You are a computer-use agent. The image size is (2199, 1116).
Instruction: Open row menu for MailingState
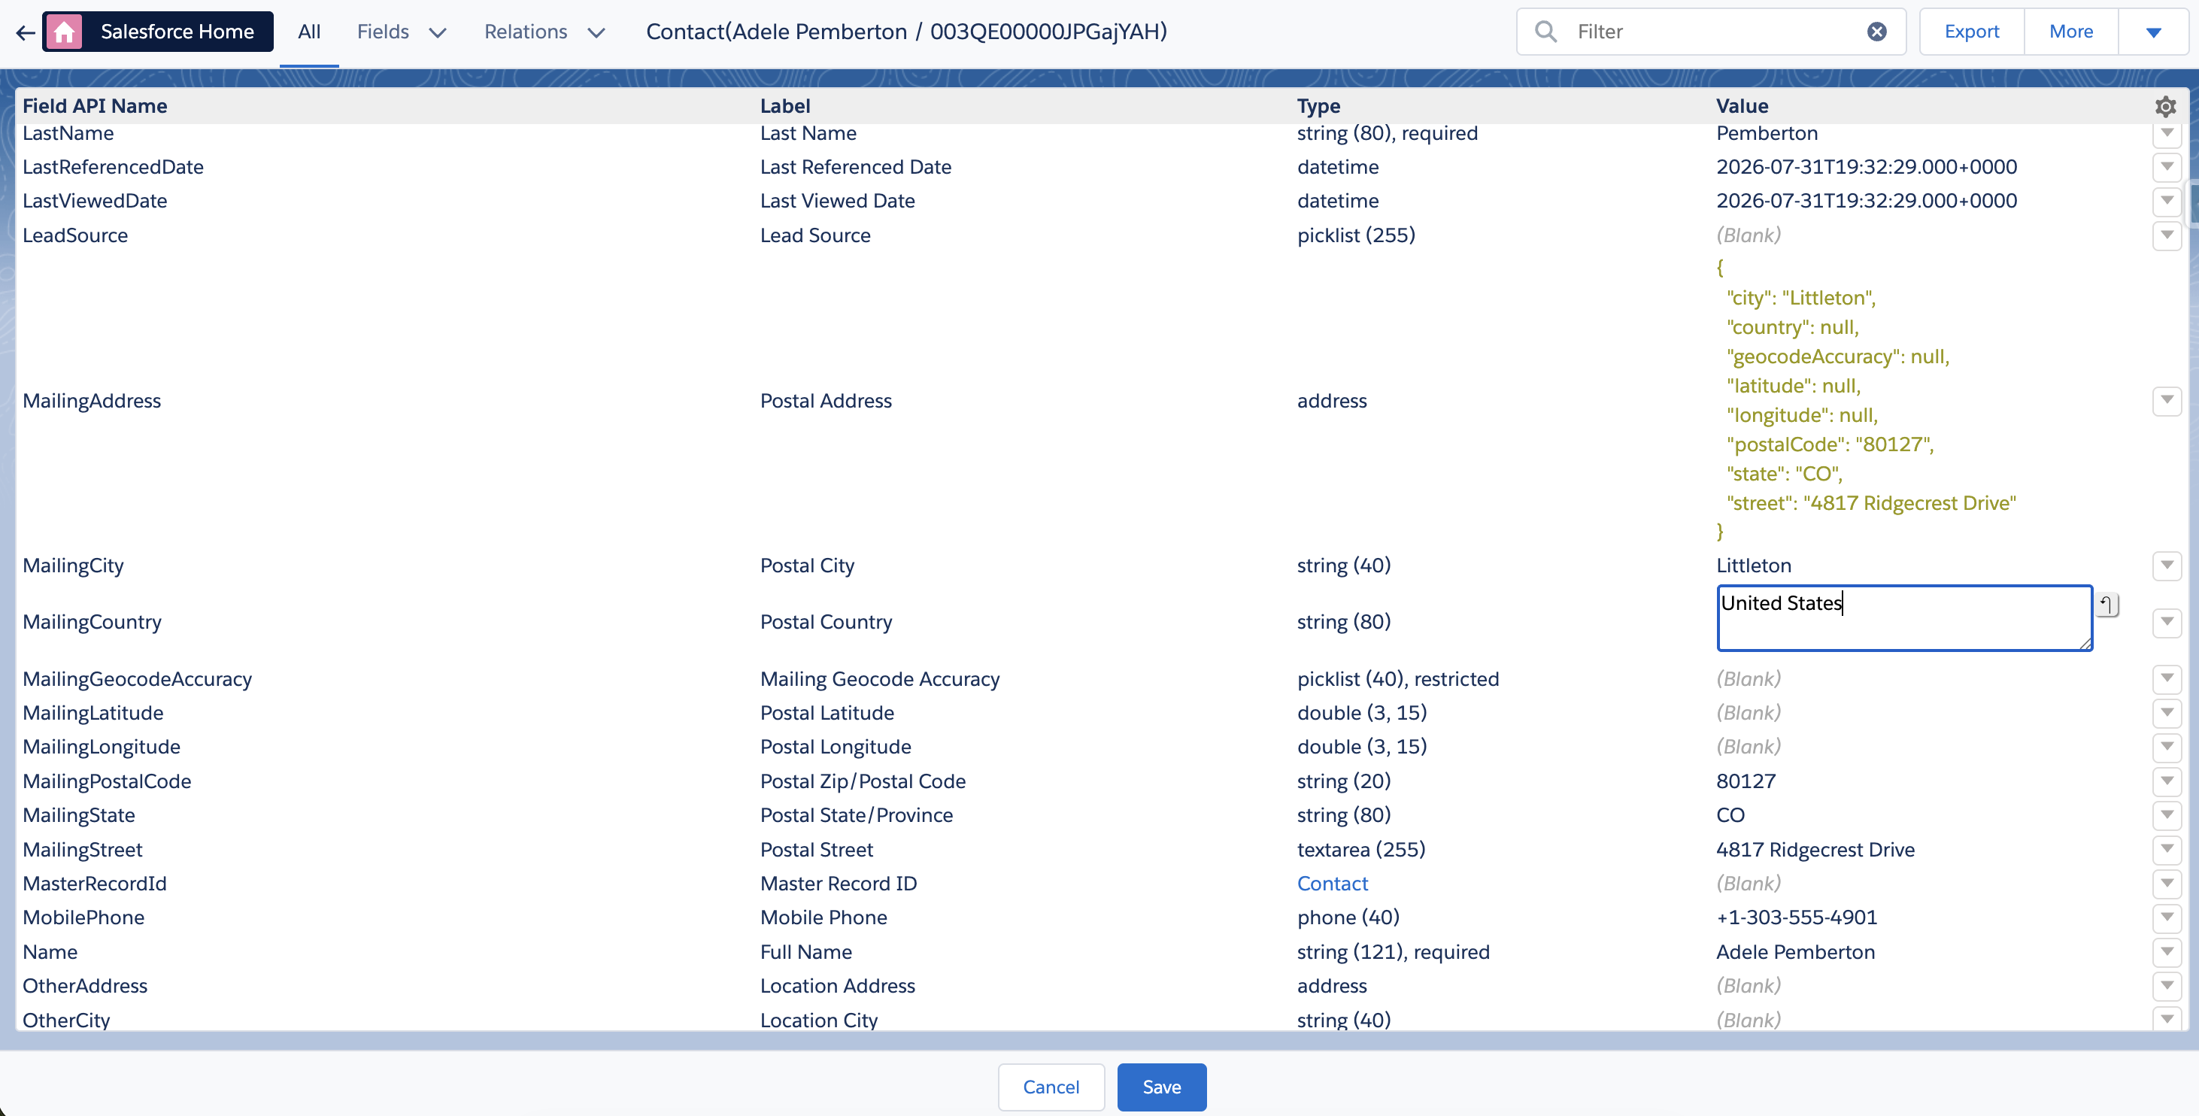2167,815
